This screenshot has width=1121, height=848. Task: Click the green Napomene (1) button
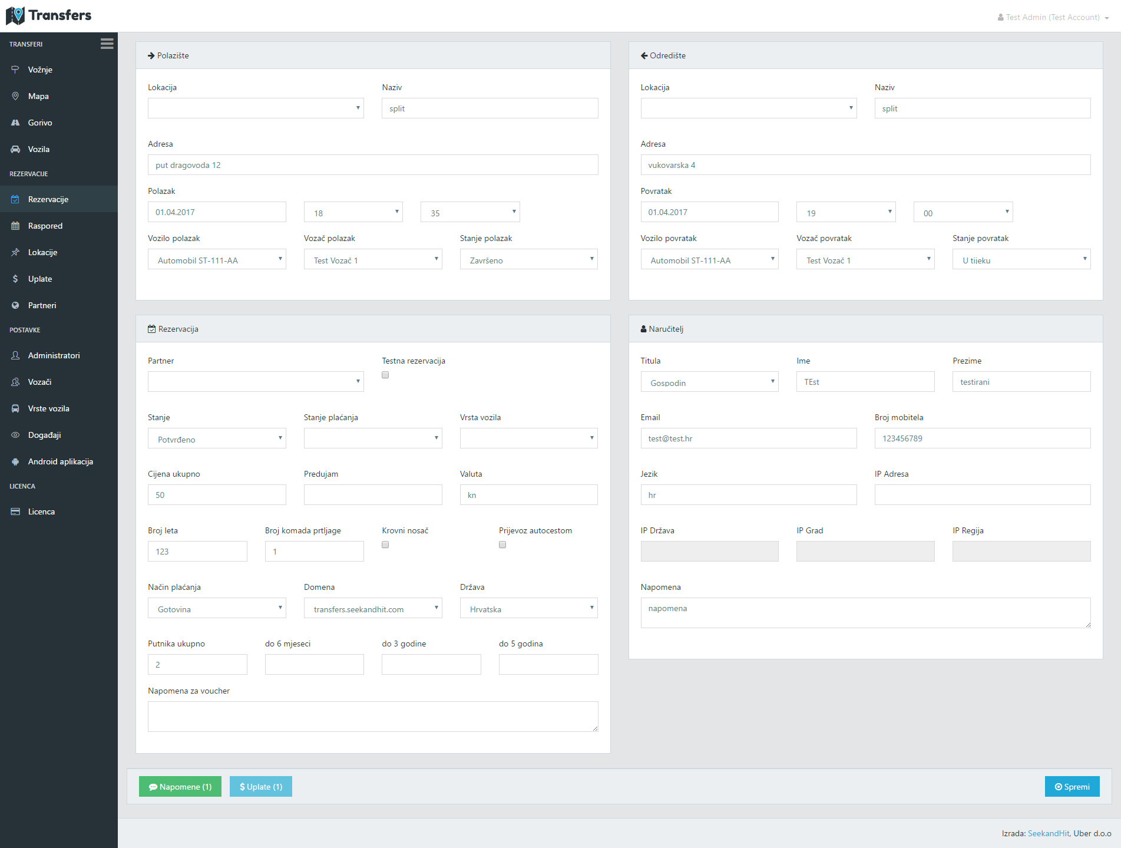coord(180,786)
